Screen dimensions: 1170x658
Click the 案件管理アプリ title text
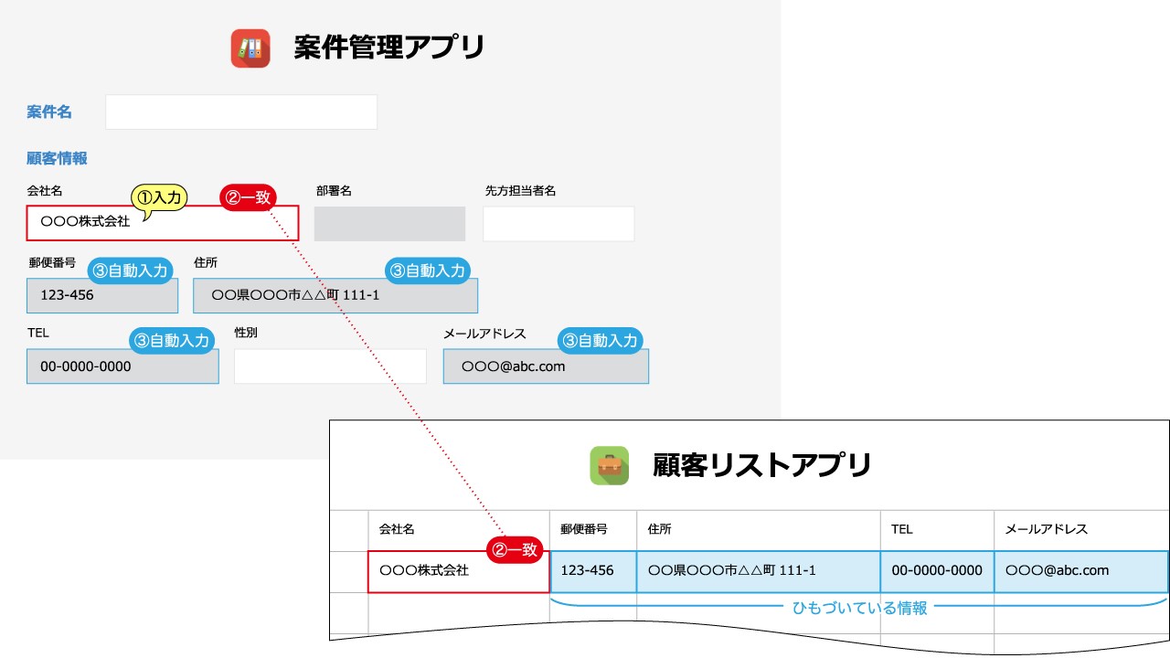tap(389, 48)
